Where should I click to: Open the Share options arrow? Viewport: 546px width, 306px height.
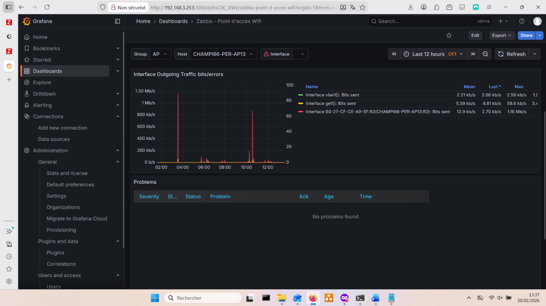coord(540,35)
